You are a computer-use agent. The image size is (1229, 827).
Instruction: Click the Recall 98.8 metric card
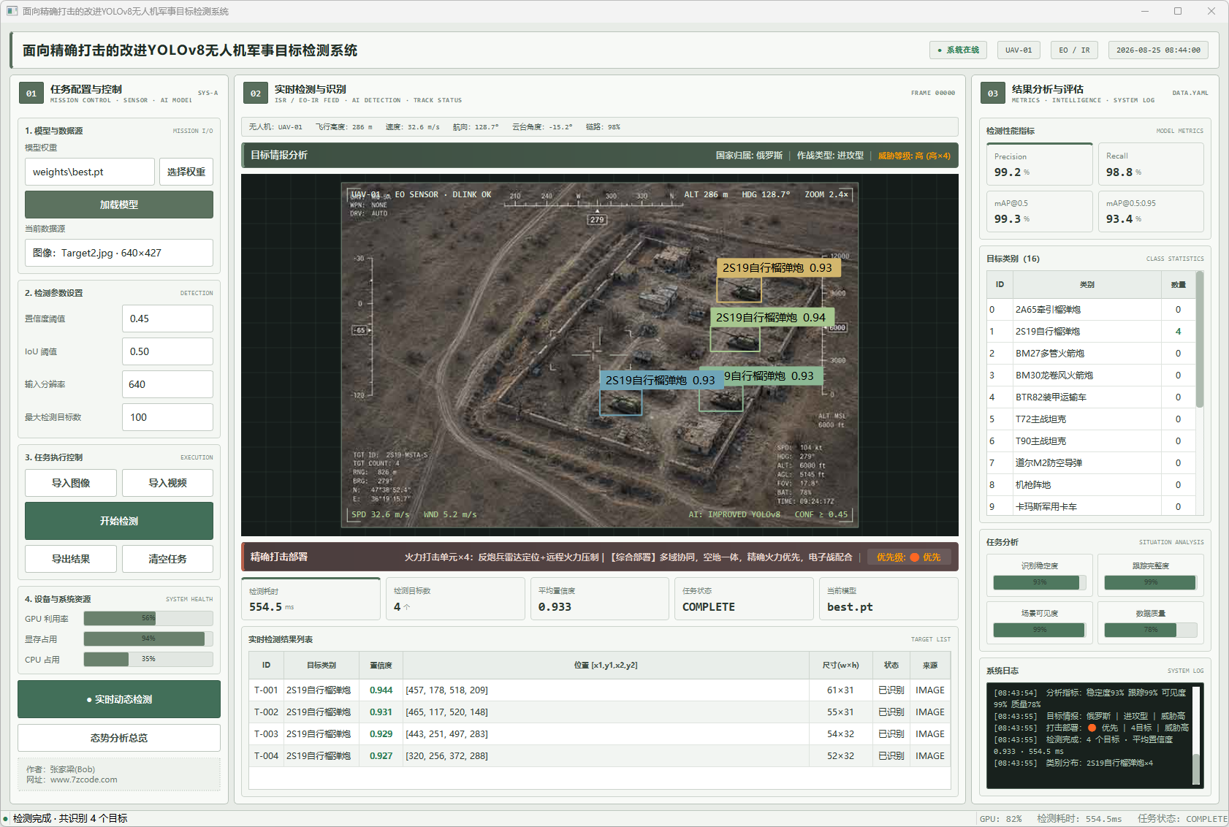point(1151,164)
